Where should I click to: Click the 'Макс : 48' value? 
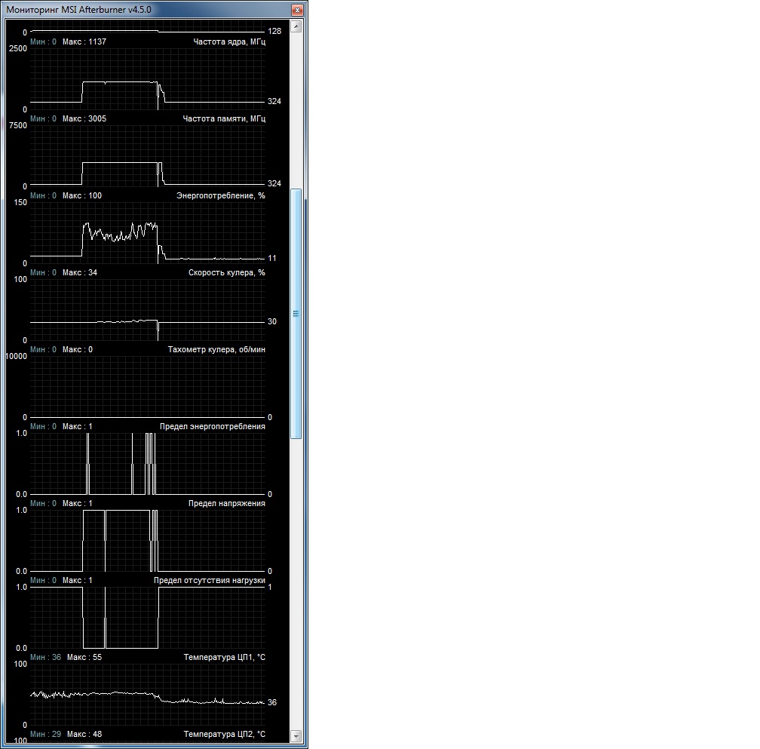click(x=84, y=734)
